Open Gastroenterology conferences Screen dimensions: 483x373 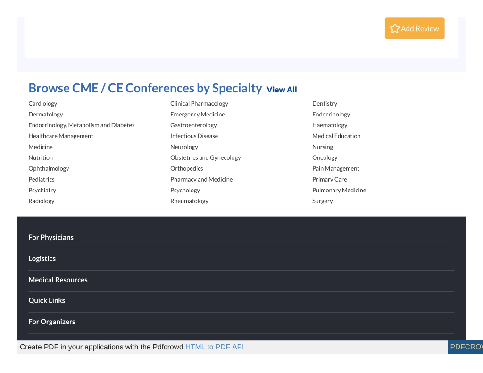[193, 125]
